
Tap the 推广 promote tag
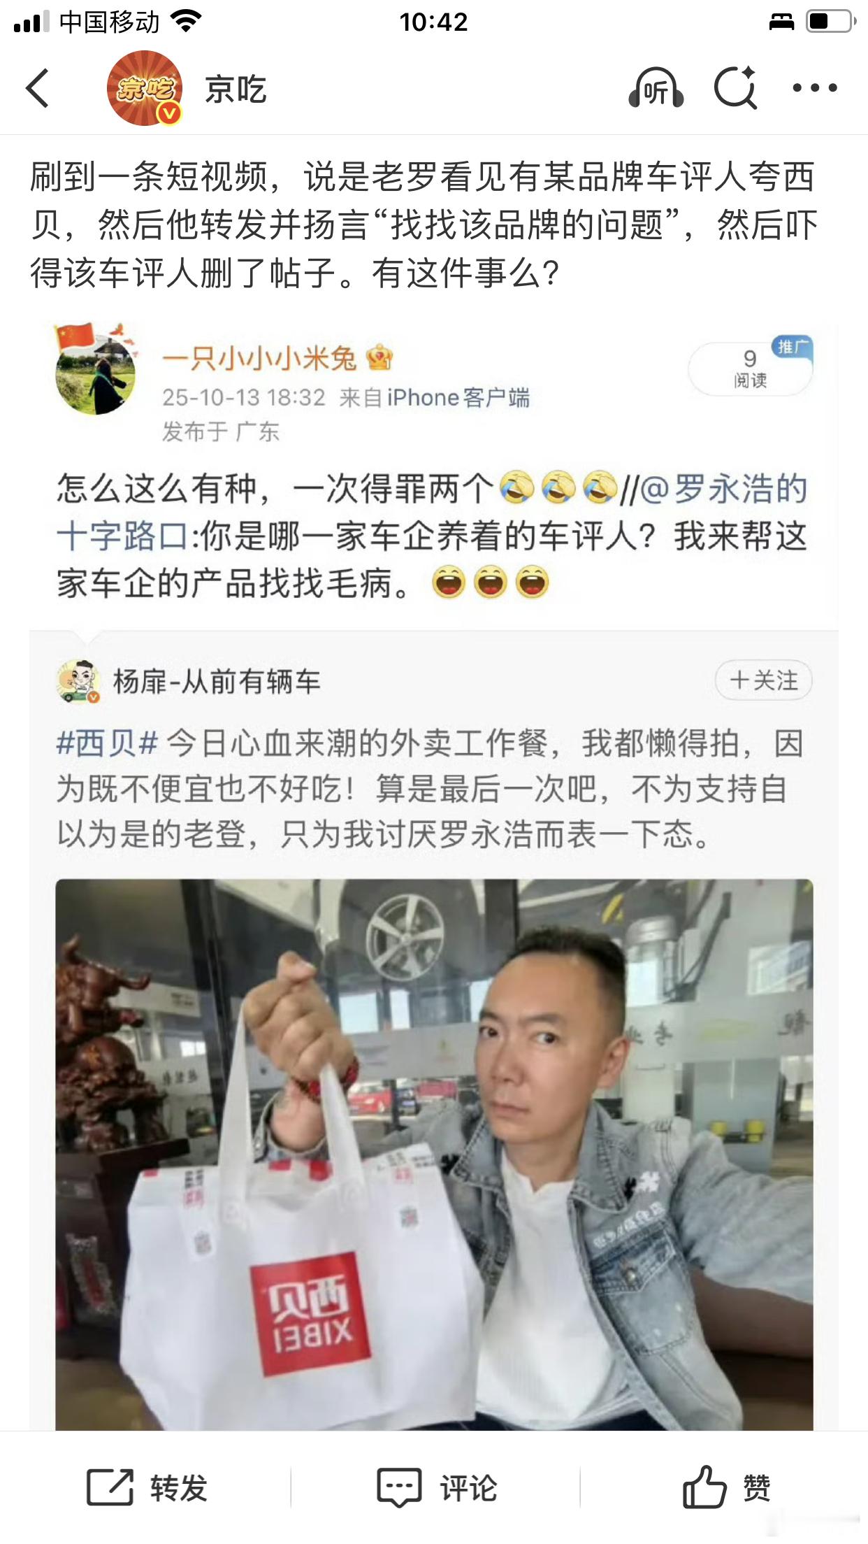792,347
